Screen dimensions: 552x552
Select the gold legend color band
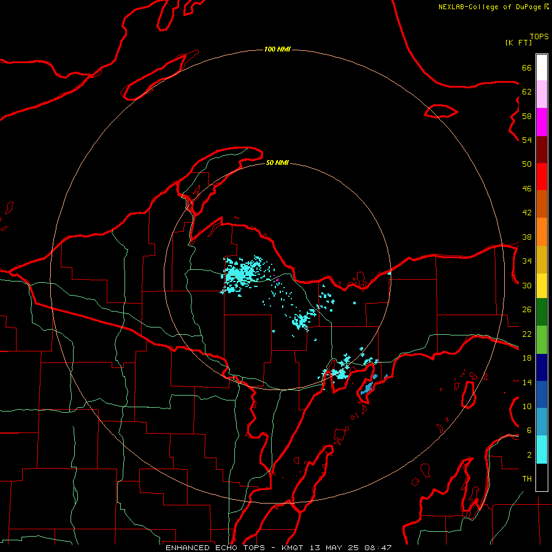[x=542, y=259]
